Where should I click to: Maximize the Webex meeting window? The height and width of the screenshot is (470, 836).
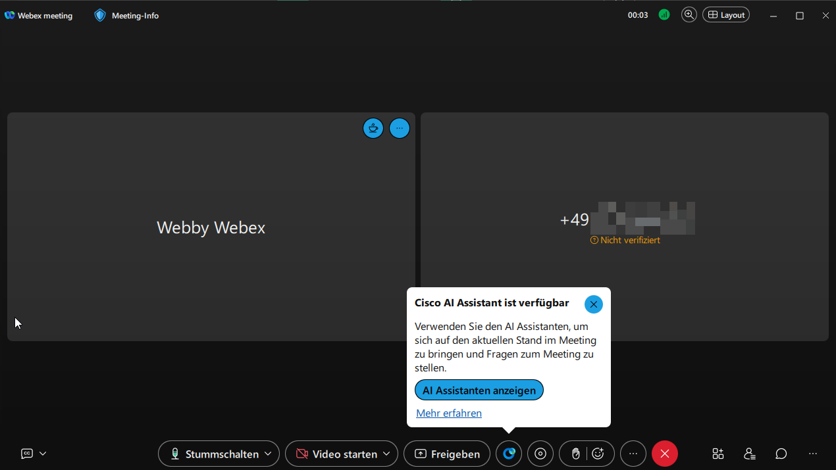point(800,15)
